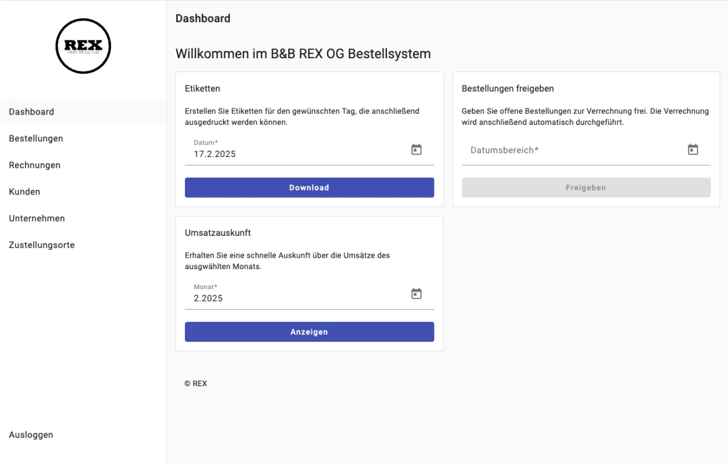
Task: Open the Rechnungen section
Action: (x=34, y=165)
